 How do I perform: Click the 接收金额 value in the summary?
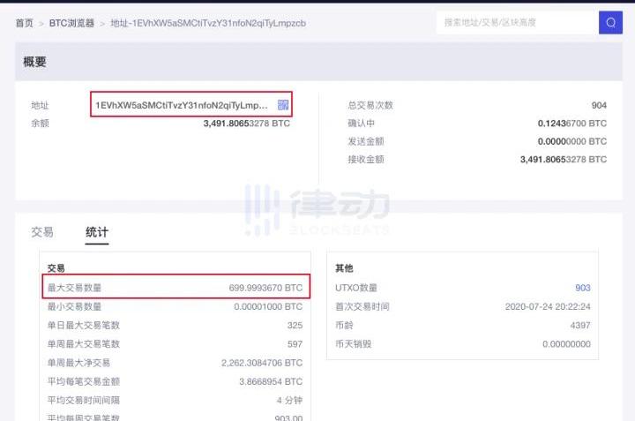[564, 160]
